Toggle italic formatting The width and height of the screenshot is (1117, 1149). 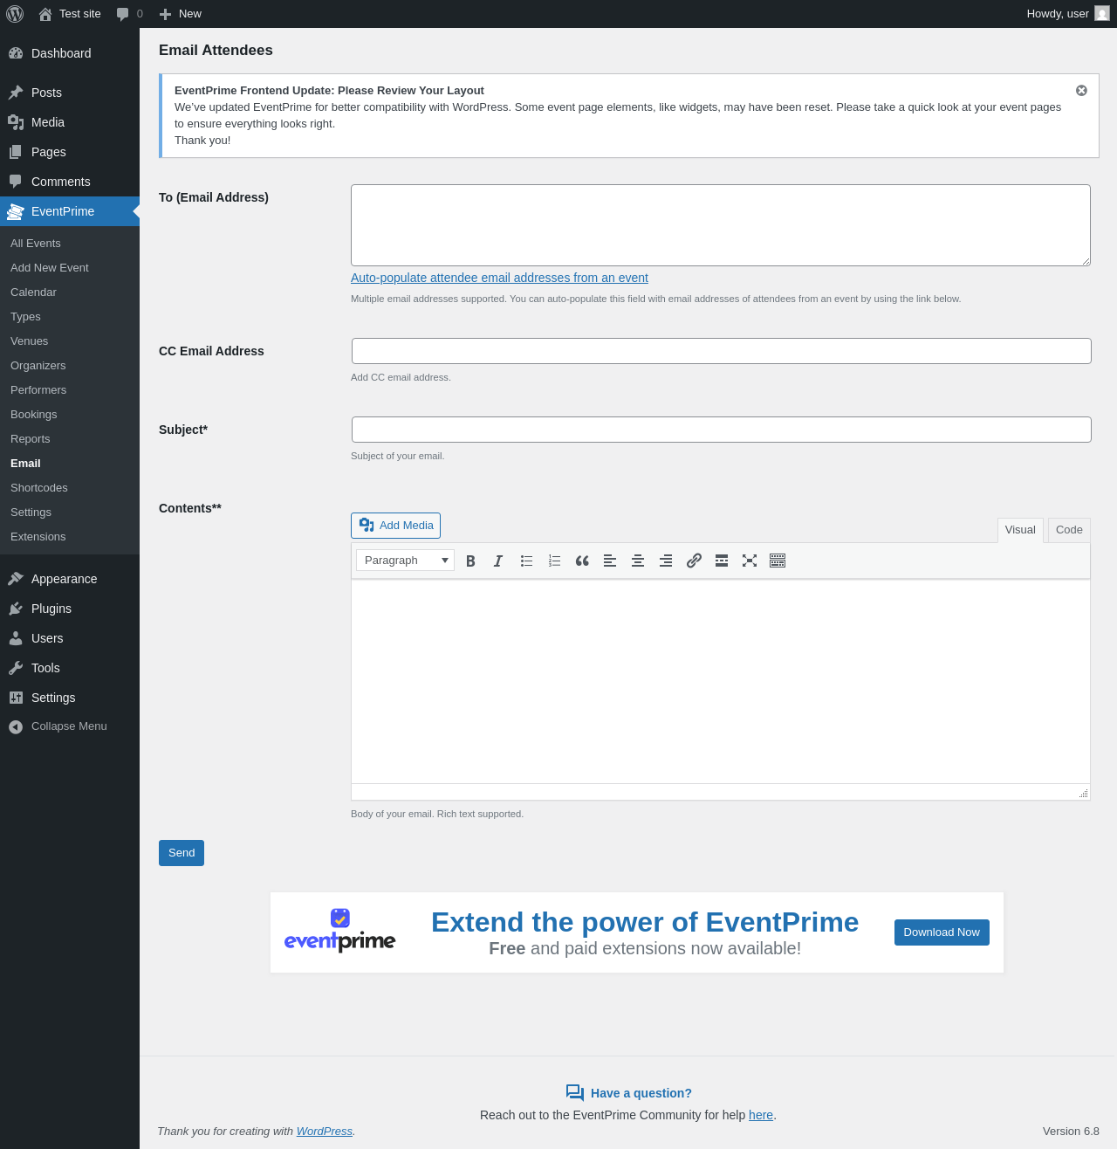click(x=498, y=561)
